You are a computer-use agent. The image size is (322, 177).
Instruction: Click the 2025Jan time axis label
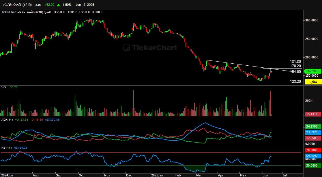pyautogui.click(x=157, y=175)
